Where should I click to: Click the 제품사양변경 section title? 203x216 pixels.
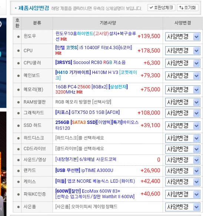pyautogui.click(x=34, y=8)
